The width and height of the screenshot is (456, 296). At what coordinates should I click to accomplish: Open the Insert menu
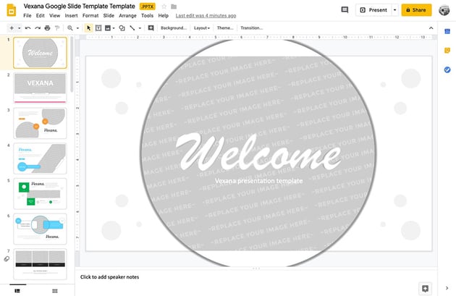71,15
